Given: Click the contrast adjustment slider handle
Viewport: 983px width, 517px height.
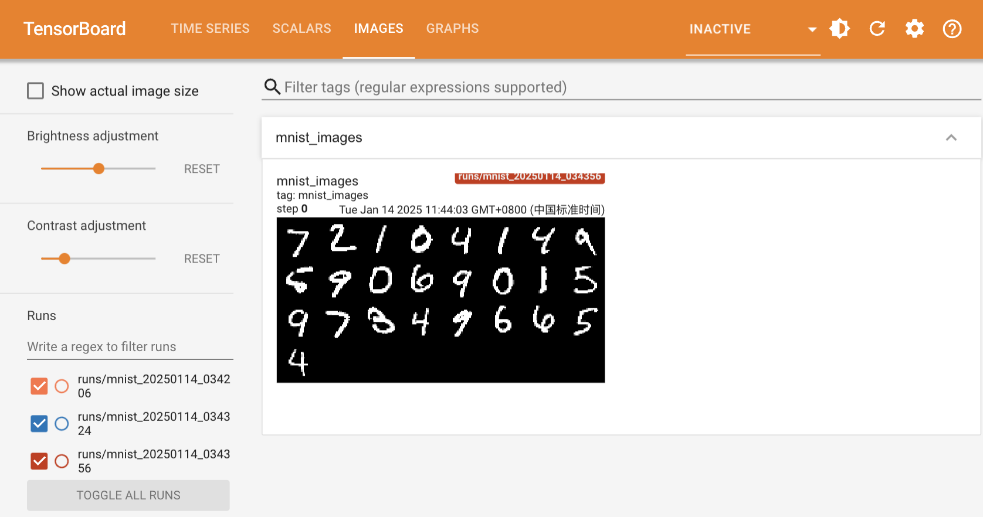Looking at the screenshot, I should pyautogui.click(x=65, y=258).
